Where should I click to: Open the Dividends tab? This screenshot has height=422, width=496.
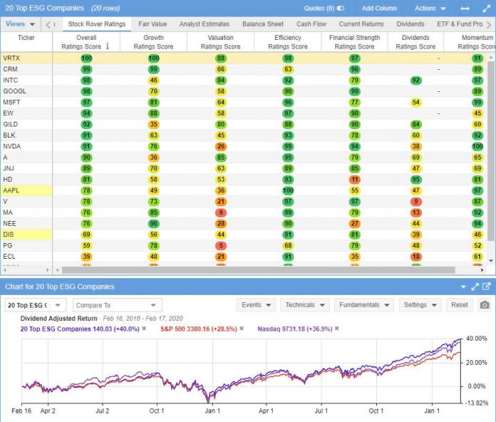point(410,24)
